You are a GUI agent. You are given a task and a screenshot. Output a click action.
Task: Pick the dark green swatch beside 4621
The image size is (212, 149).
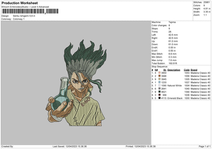point(159,92)
